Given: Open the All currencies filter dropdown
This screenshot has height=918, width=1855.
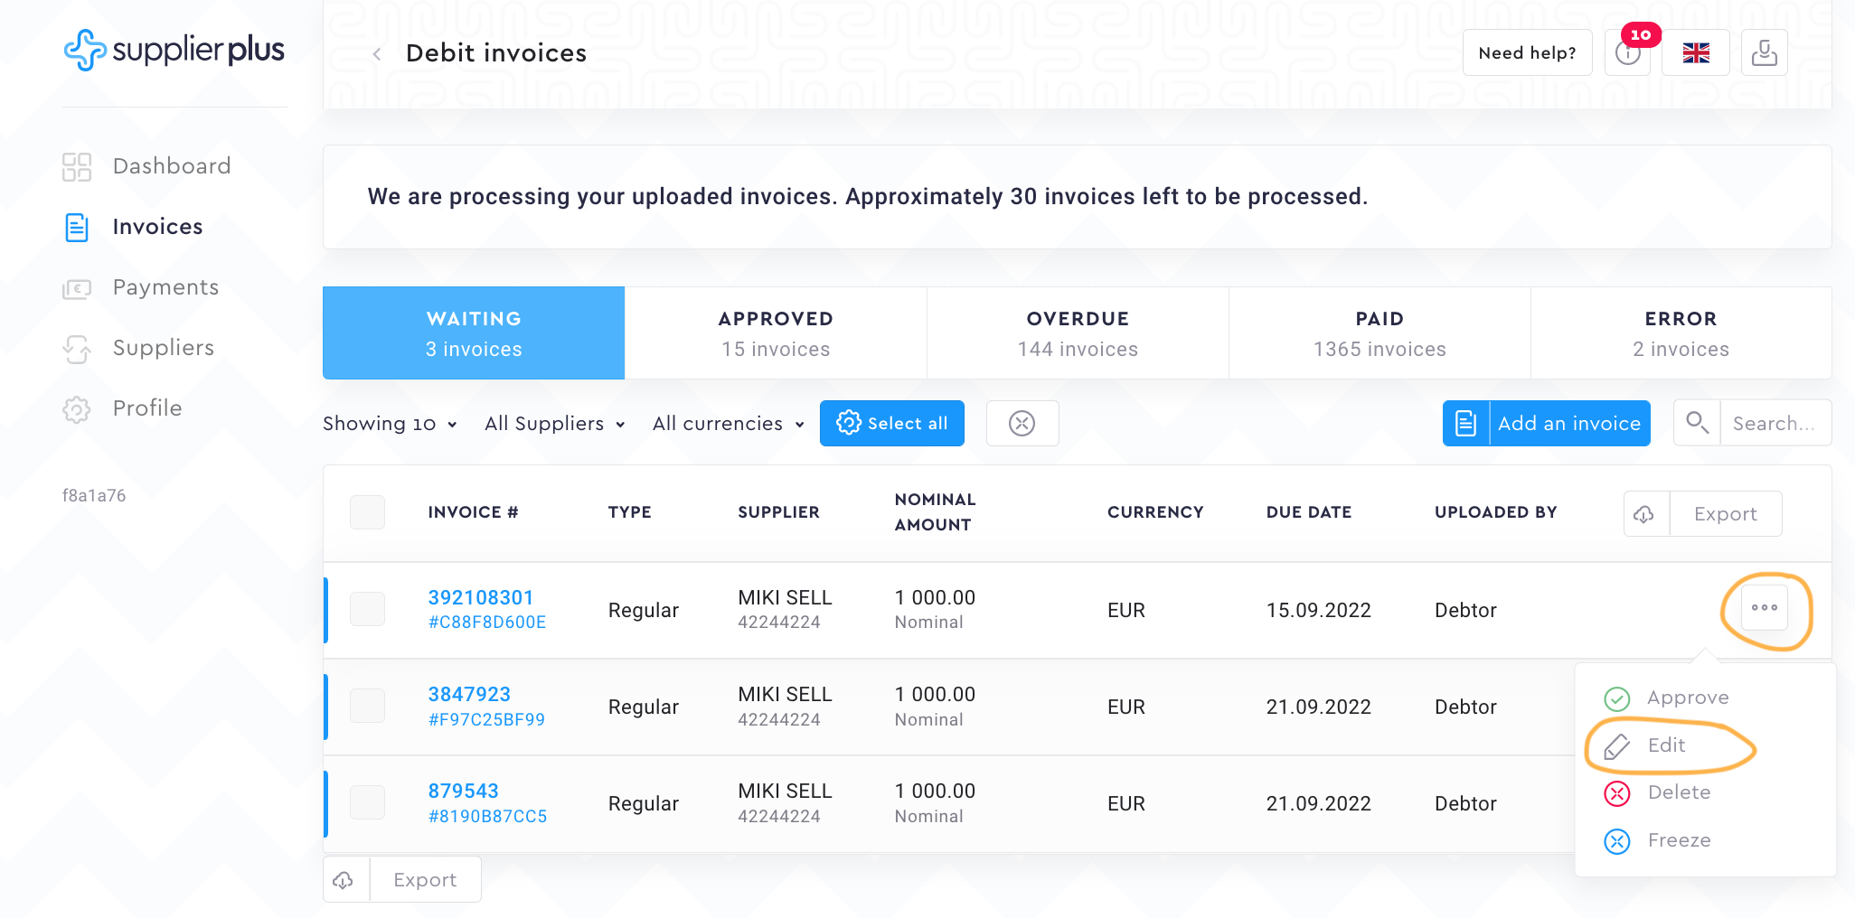Looking at the screenshot, I should pos(728,424).
